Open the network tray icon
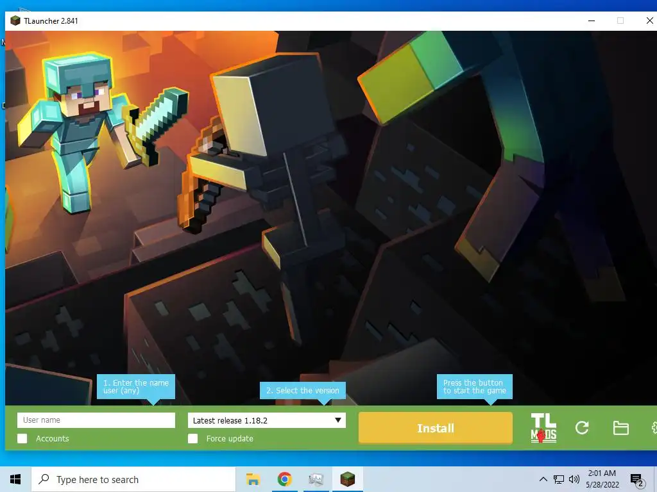The height and width of the screenshot is (492, 657). point(559,479)
